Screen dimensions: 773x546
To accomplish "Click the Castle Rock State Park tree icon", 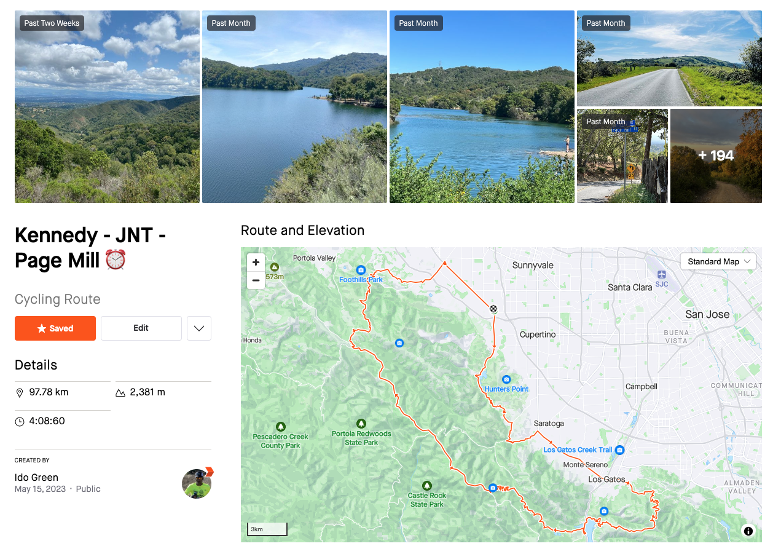I will click(427, 486).
